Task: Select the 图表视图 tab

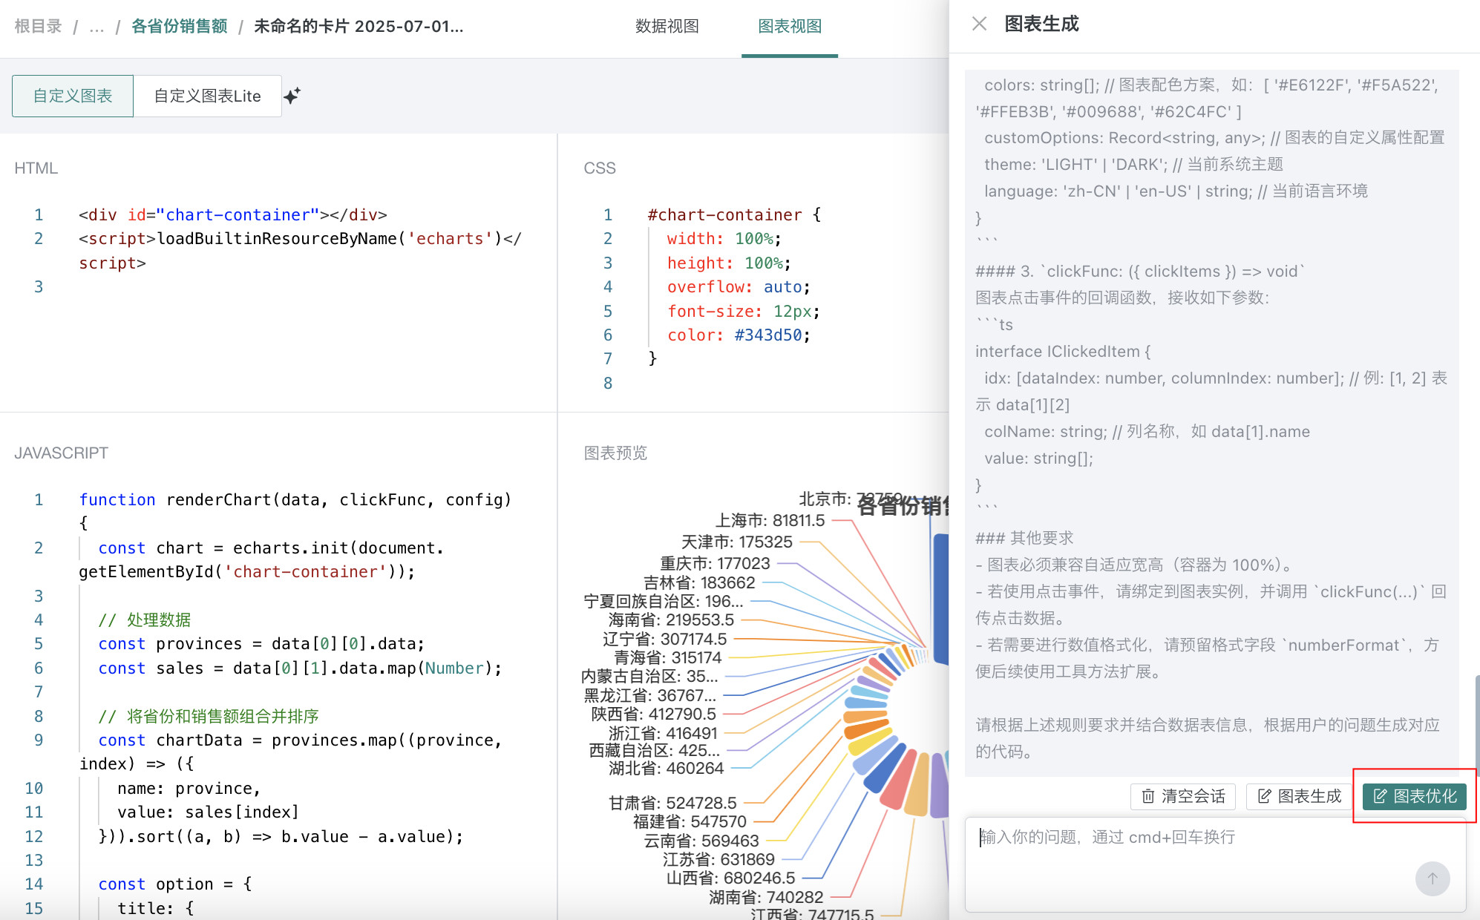Action: (790, 26)
